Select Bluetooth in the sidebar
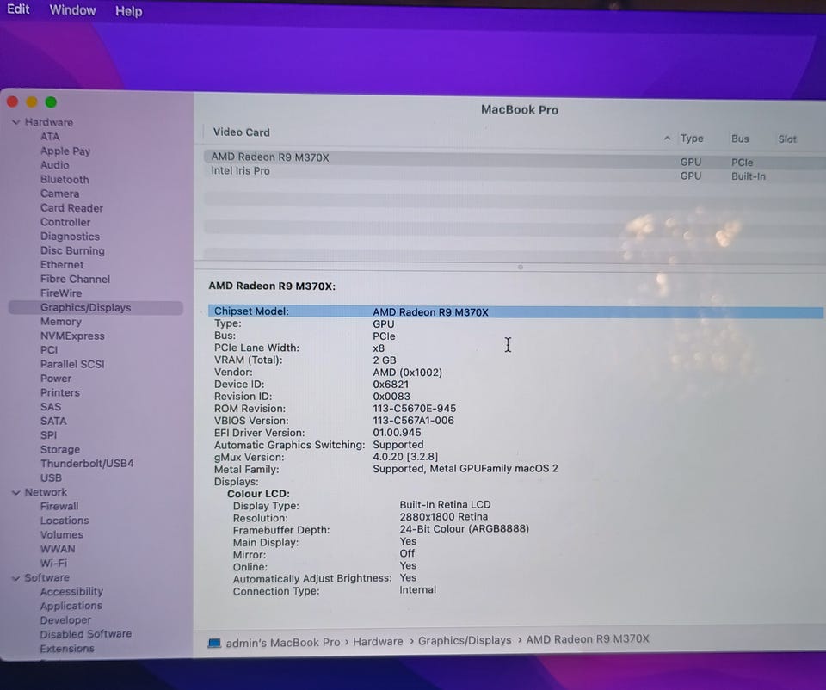This screenshot has width=826, height=690. pyautogui.click(x=65, y=179)
